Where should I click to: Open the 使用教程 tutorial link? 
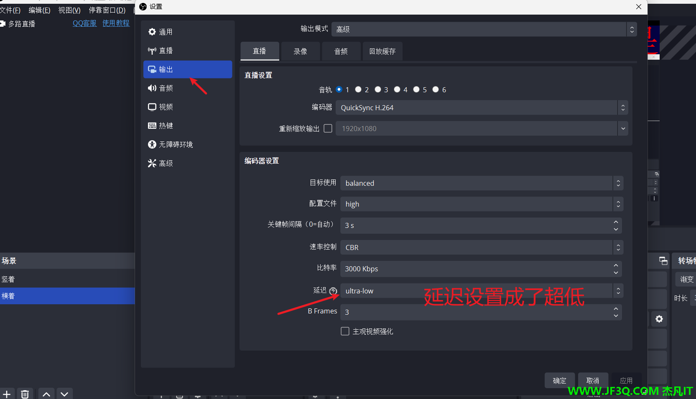(x=116, y=23)
